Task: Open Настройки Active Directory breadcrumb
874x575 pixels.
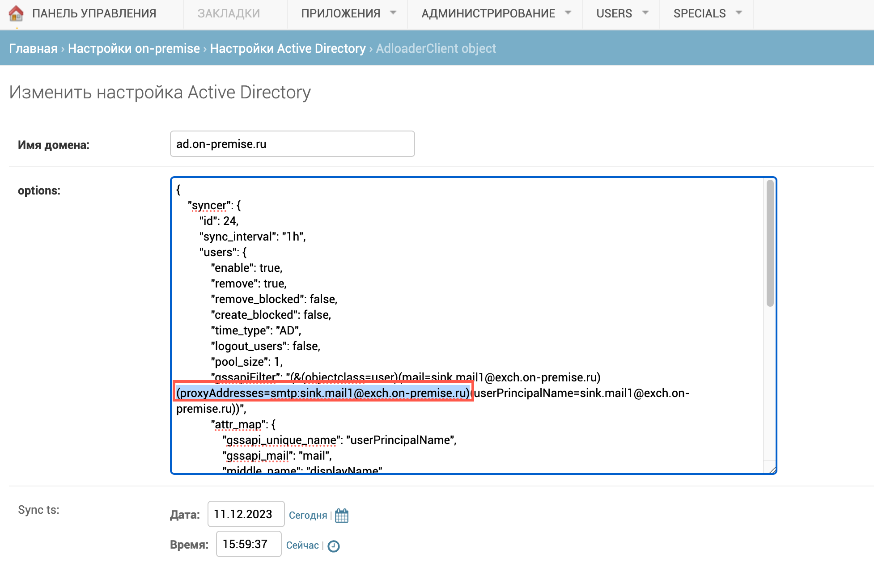Action: tap(288, 48)
